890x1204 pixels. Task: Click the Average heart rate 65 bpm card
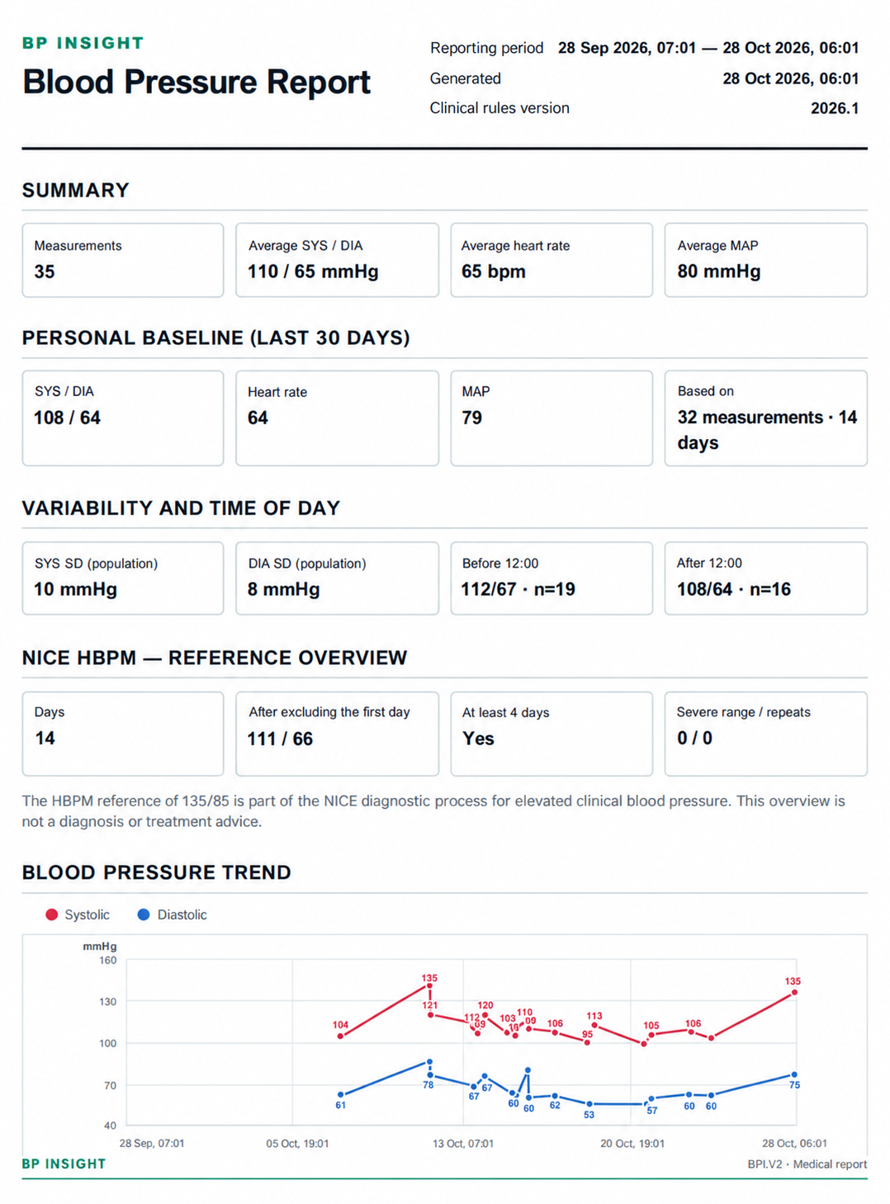point(552,260)
